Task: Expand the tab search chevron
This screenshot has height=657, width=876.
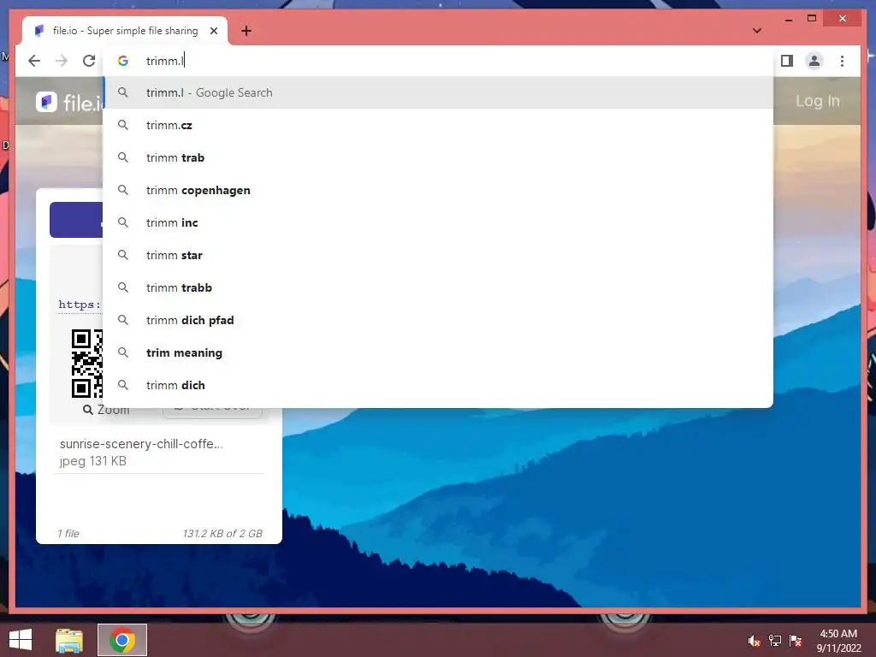Action: [757, 31]
